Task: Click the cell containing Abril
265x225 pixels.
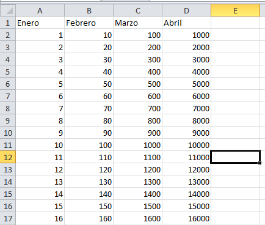Action: click(x=187, y=23)
